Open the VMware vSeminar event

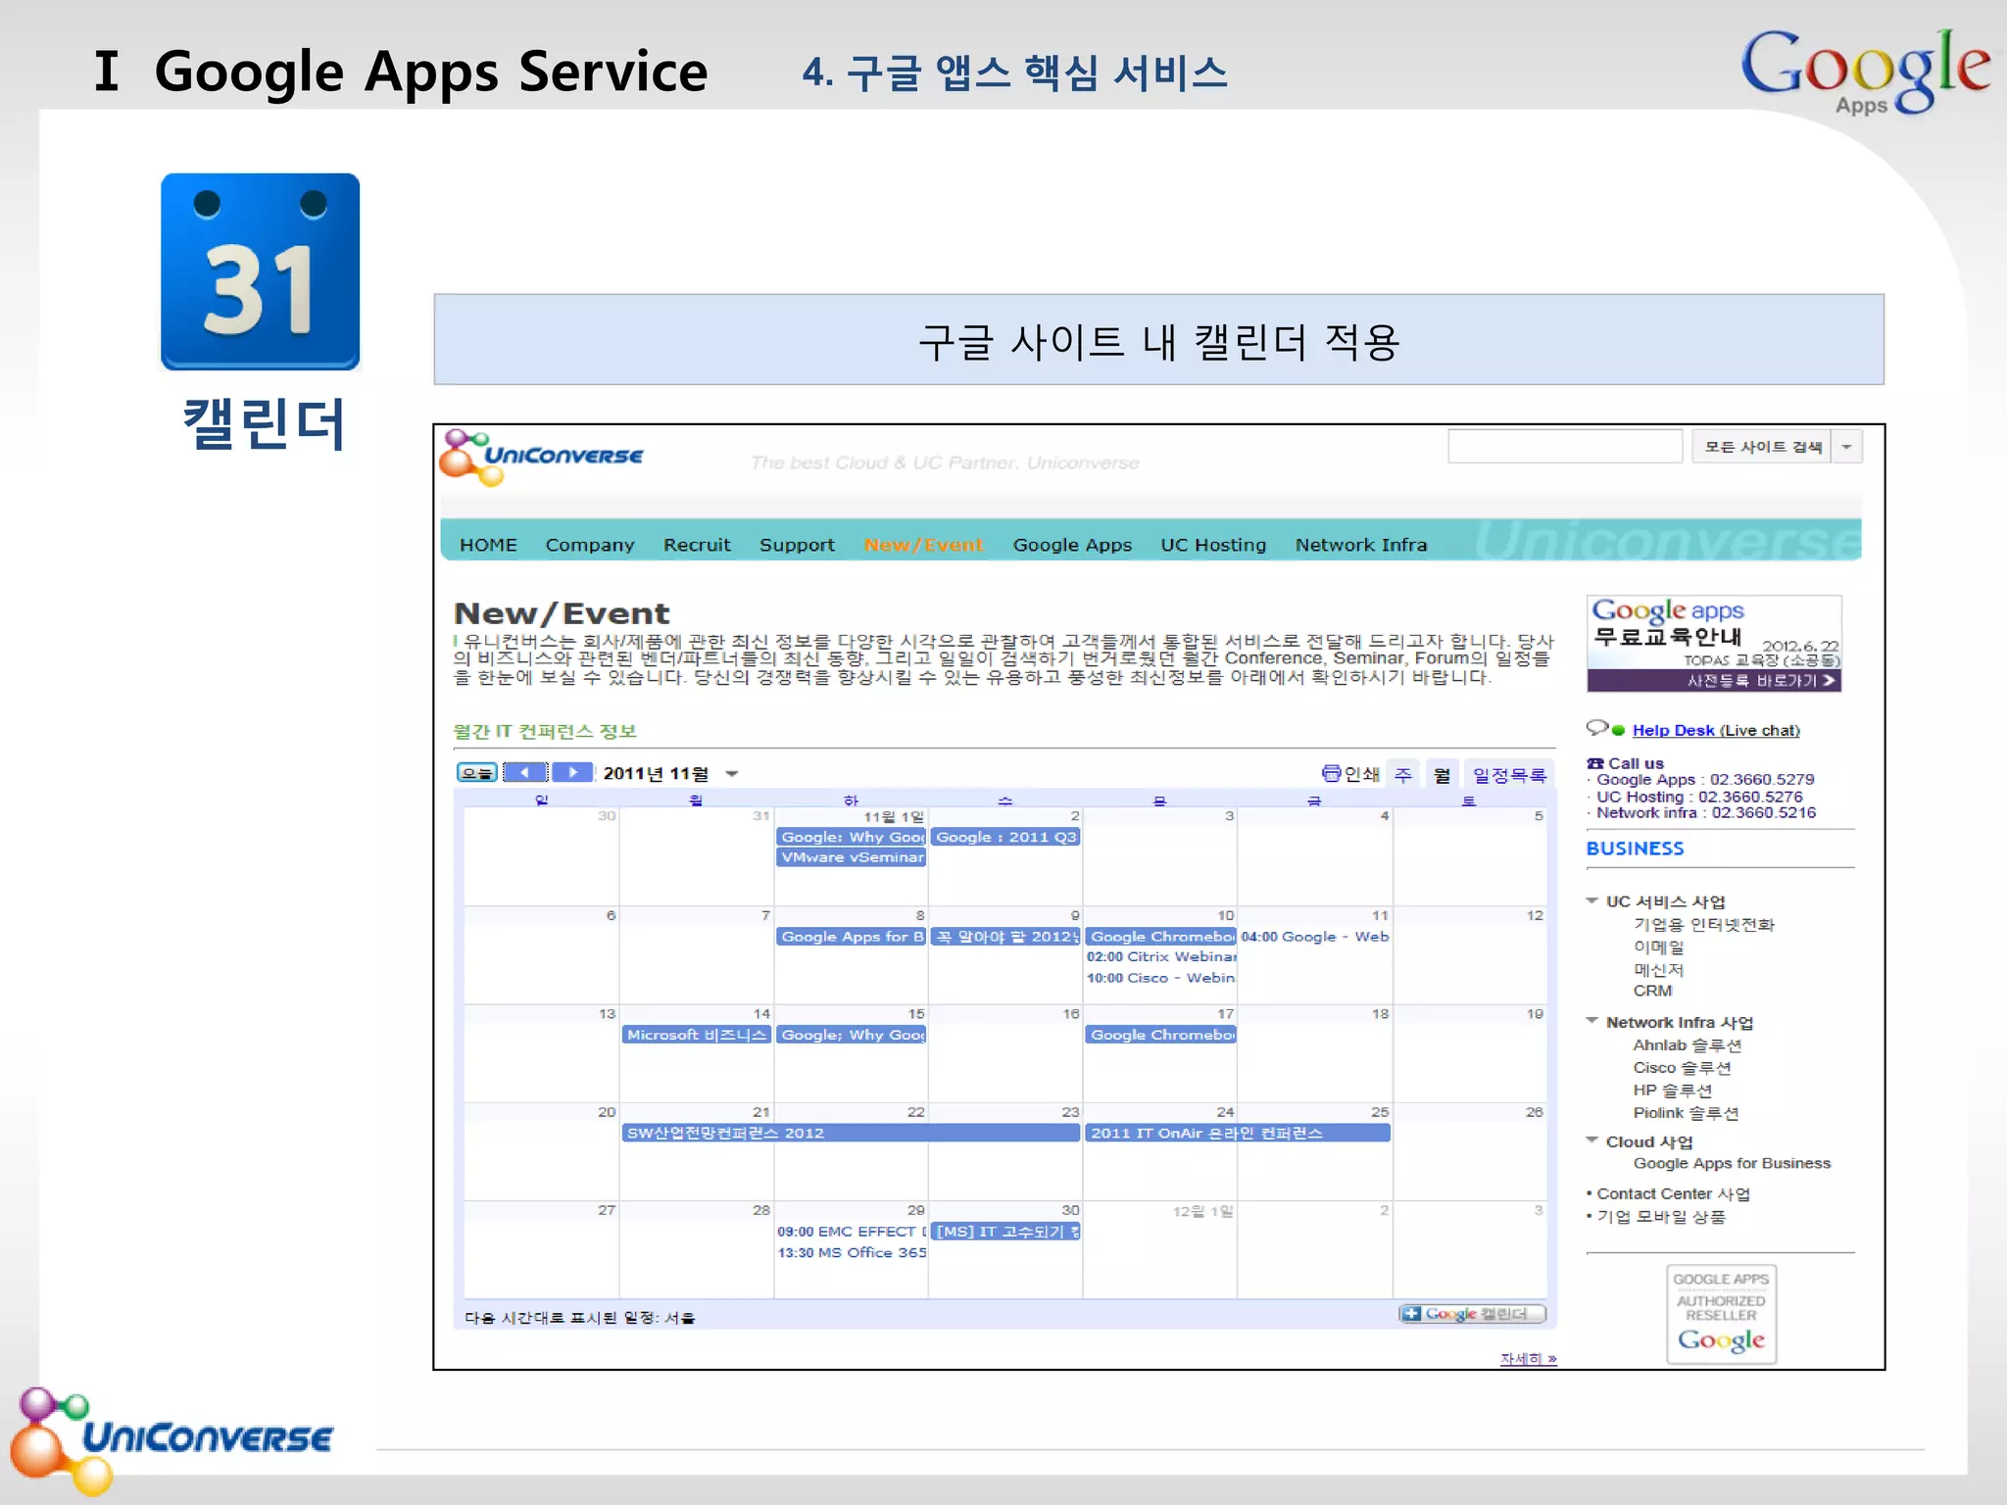pyautogui.click(x=852, y=857)
